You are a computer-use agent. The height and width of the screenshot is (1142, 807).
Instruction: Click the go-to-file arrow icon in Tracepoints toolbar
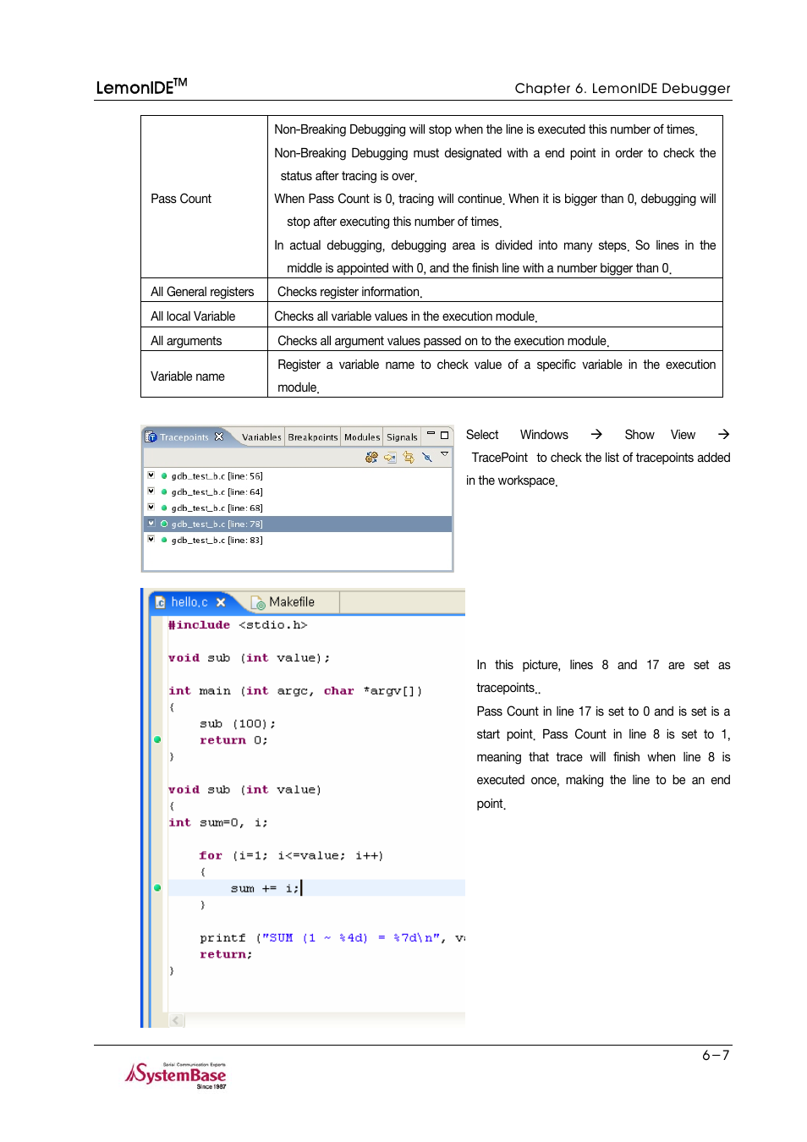[x=390, y=457]
